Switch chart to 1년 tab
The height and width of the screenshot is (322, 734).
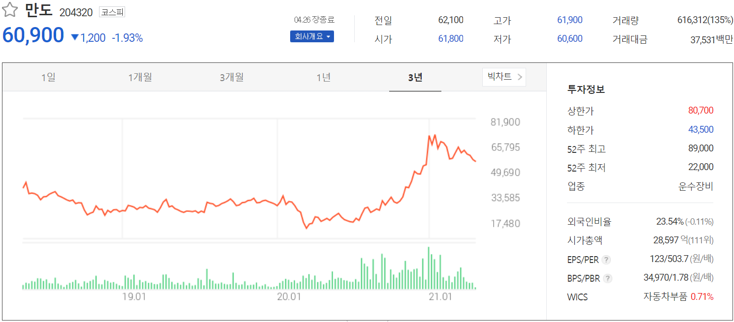[x=324, y=77]
